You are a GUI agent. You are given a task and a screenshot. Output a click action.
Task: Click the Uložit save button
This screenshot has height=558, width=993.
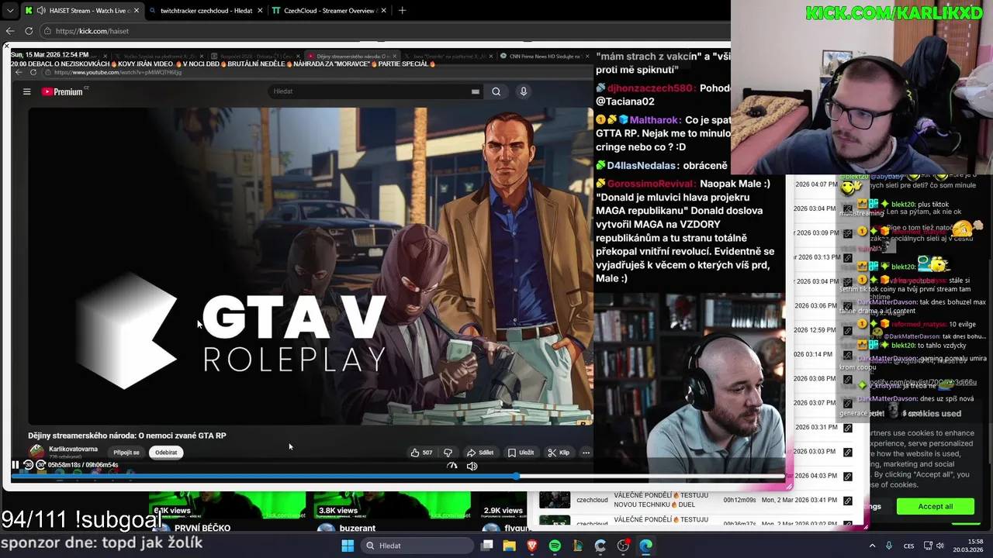(x=521, y=453)
